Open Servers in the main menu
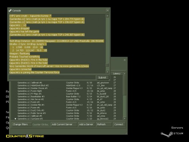 click(177, 128)
